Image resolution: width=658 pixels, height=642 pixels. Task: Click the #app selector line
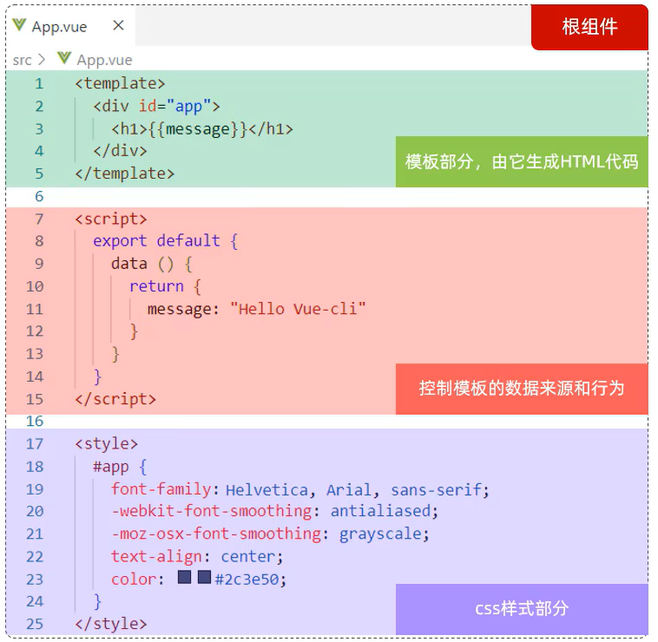(120, 466)
